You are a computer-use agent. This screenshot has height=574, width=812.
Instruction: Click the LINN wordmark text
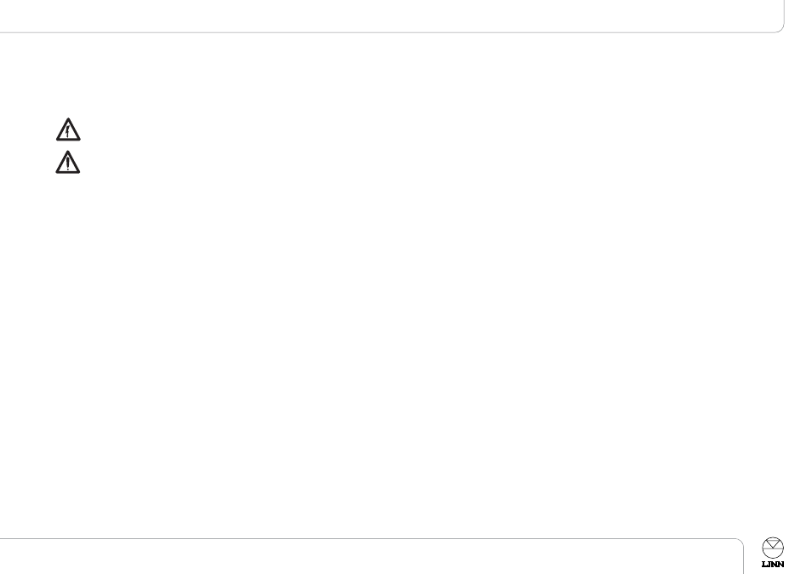[773, 564]
